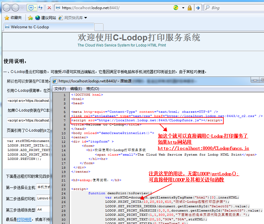Open the 建议网站 suggested sites link
This screenshot has height=224, width=264.
(46, 18)
